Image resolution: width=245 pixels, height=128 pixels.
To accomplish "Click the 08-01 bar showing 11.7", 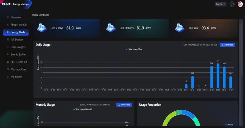I will (192, 82).
